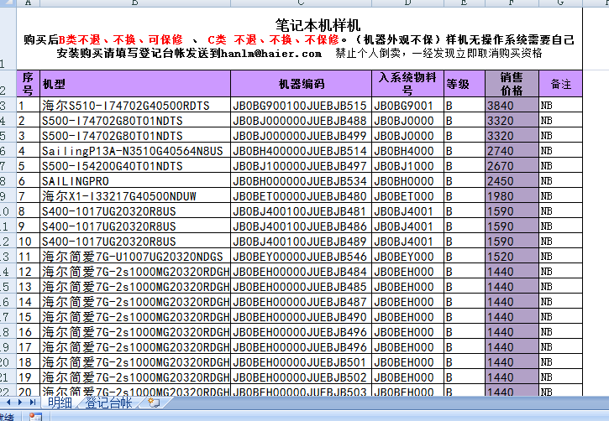Image resolution: width=609 pixels, height=421 pixels.
Task: Select cell JB0BJ000000JUEBJB499
Action: [301, 135]
